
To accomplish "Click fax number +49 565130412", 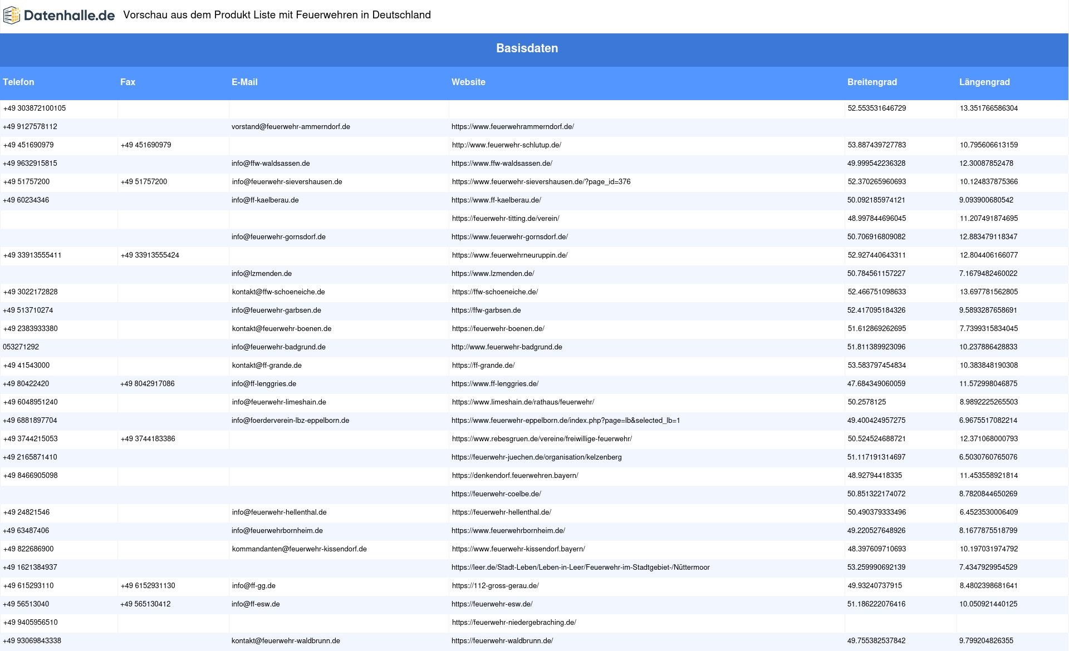I will coord(145,604).
